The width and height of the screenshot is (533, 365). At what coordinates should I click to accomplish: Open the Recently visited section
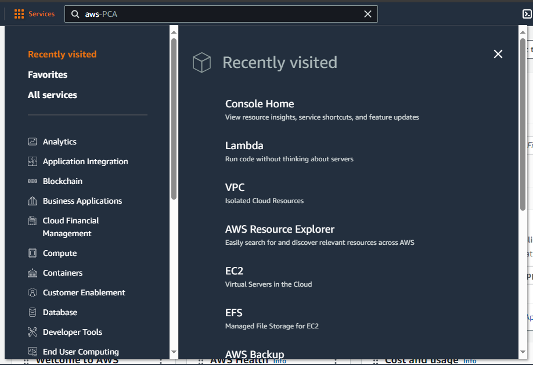[x=62, y=55]
